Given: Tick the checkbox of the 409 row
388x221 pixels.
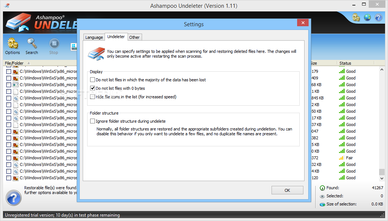Looking at the screenshot, I should click(9, 78).
